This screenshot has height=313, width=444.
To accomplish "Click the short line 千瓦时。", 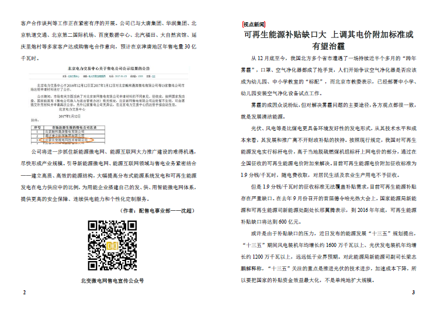I will pos(30,58).
